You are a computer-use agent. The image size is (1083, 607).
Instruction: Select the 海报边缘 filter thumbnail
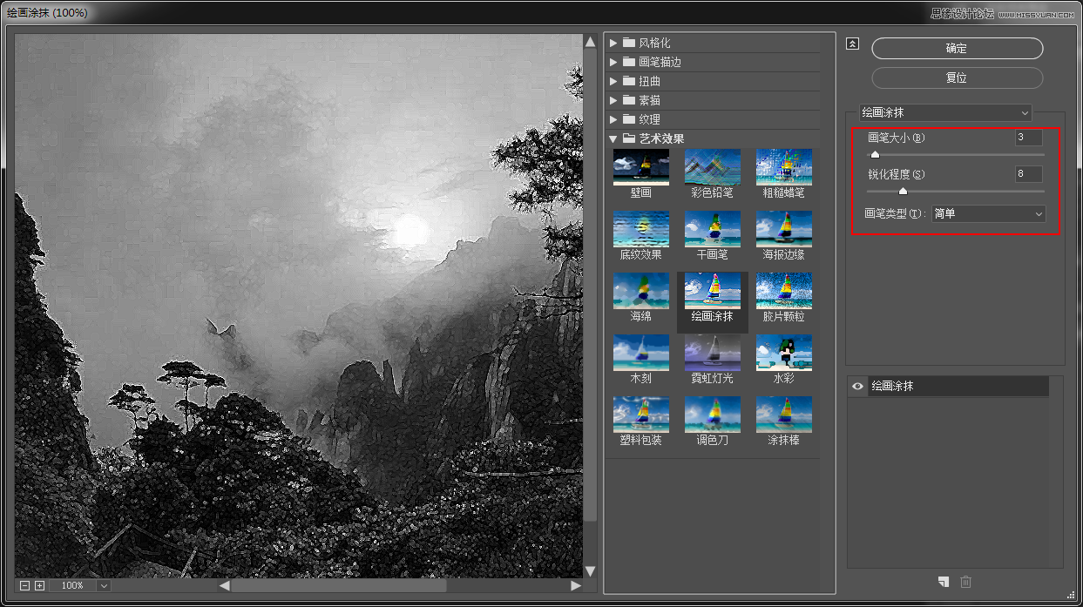click(784, 229)
